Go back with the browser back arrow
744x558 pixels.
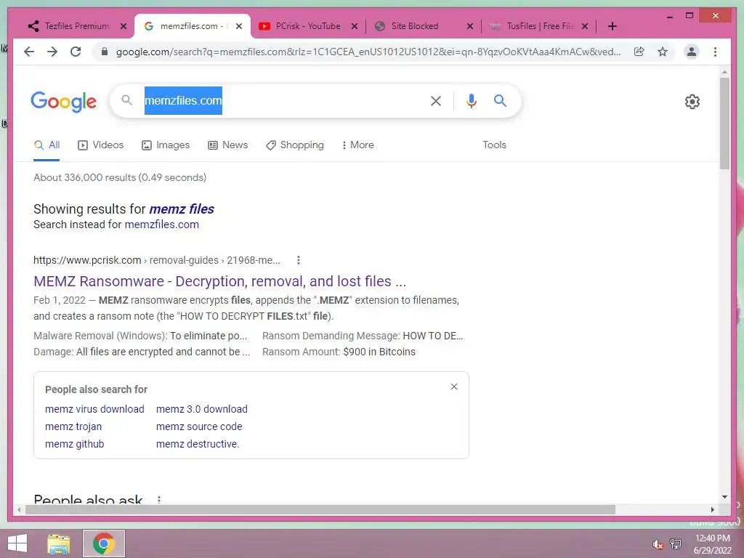[x=29, y=52]
